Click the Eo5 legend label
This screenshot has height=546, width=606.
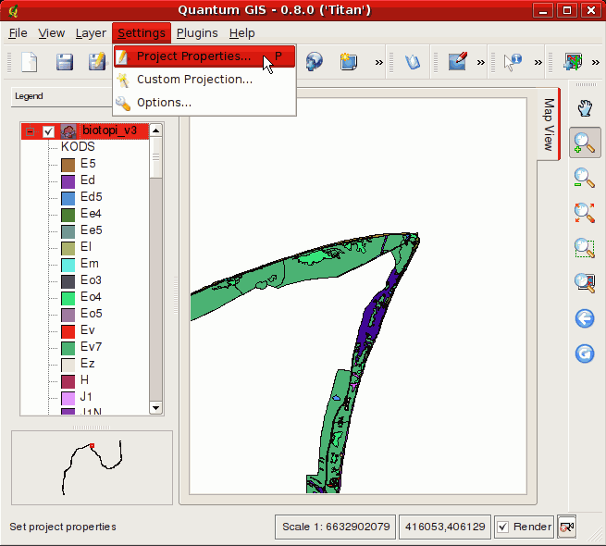pyautogui.click(x=92, y=313)
